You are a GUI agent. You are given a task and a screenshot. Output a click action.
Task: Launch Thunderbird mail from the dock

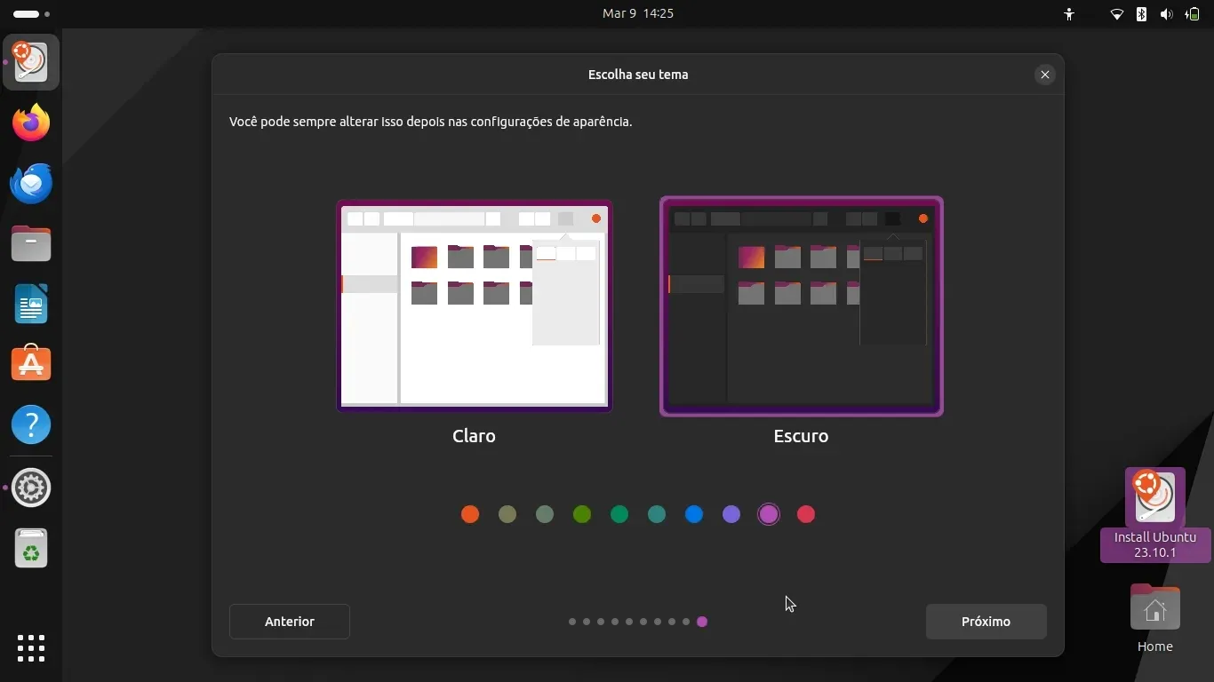[31, 183]
